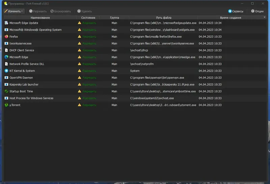
Task: Click the DHCP Client Service file icon
Action: [6, 50]
